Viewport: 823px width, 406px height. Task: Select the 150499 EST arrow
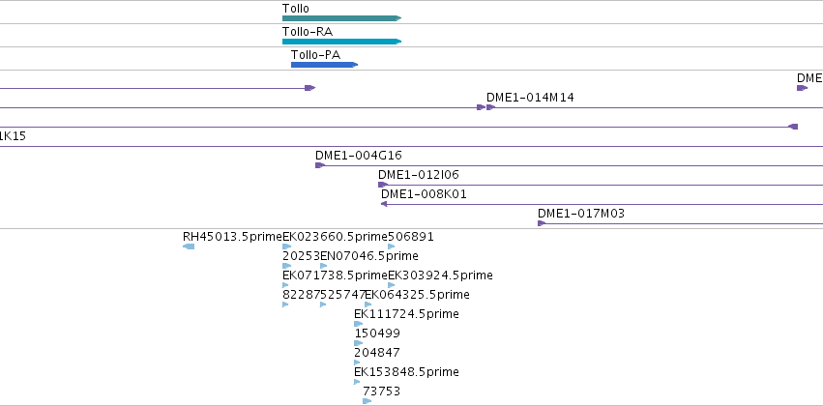point(359,343)
